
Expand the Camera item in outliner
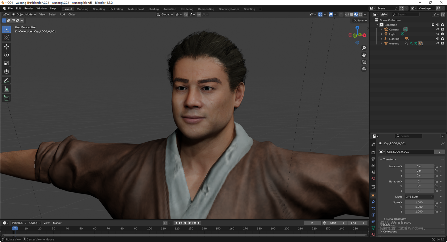(381, 29)
